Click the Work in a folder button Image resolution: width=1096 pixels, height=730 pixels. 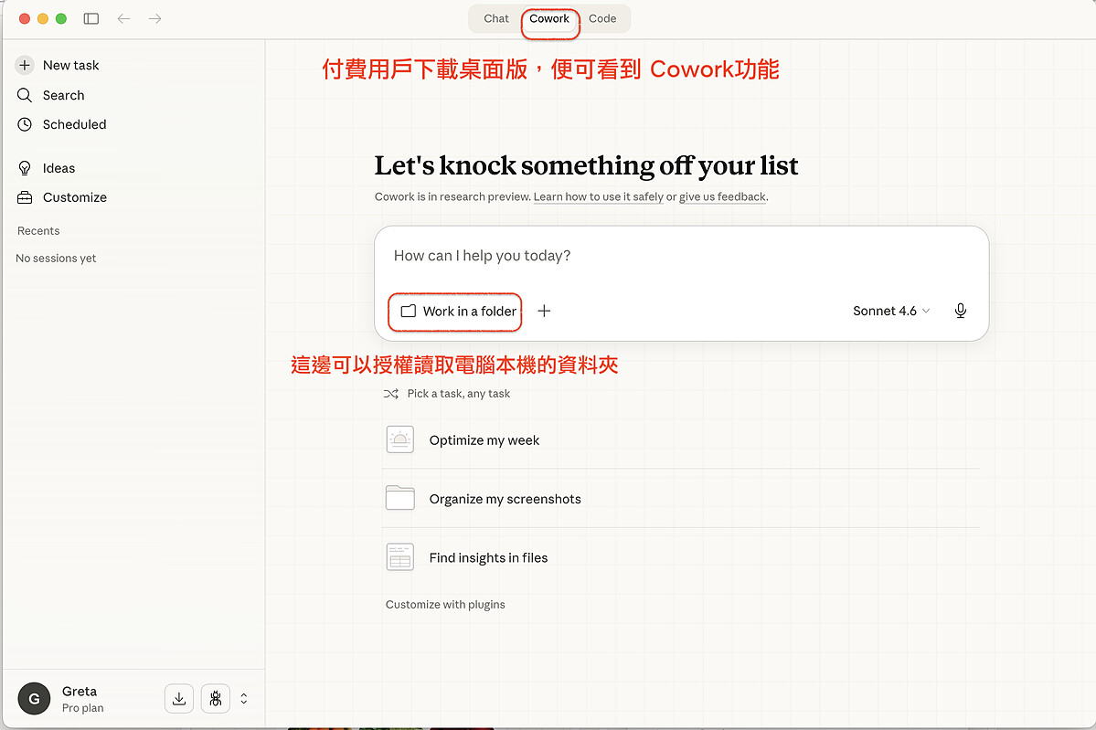click(459, 311)
